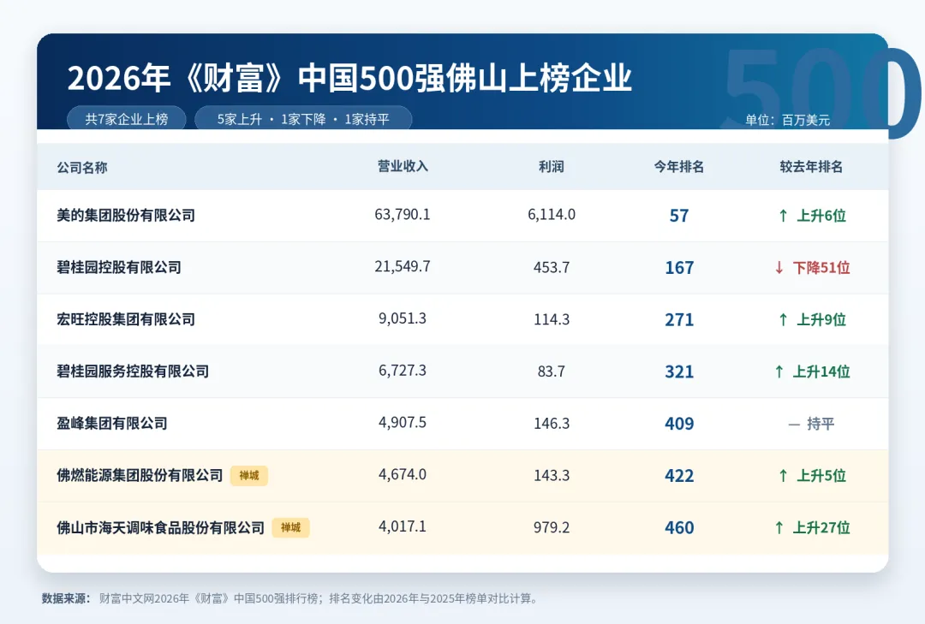The height and width of the screenshot is (624, 925).
Task: Click revenue value 4,674.0
Action: click(403, 474)
